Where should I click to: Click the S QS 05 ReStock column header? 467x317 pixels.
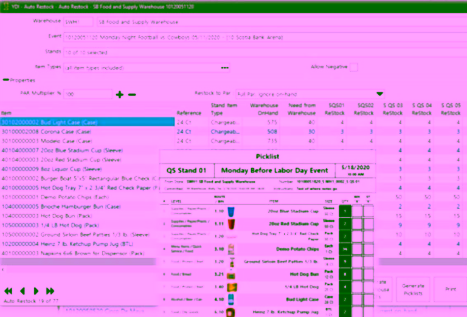tap(451, 109)
